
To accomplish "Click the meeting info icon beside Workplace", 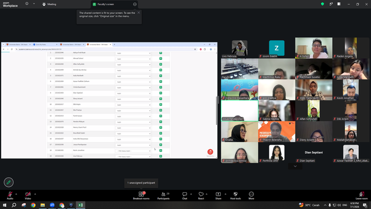I will [27, 4].
